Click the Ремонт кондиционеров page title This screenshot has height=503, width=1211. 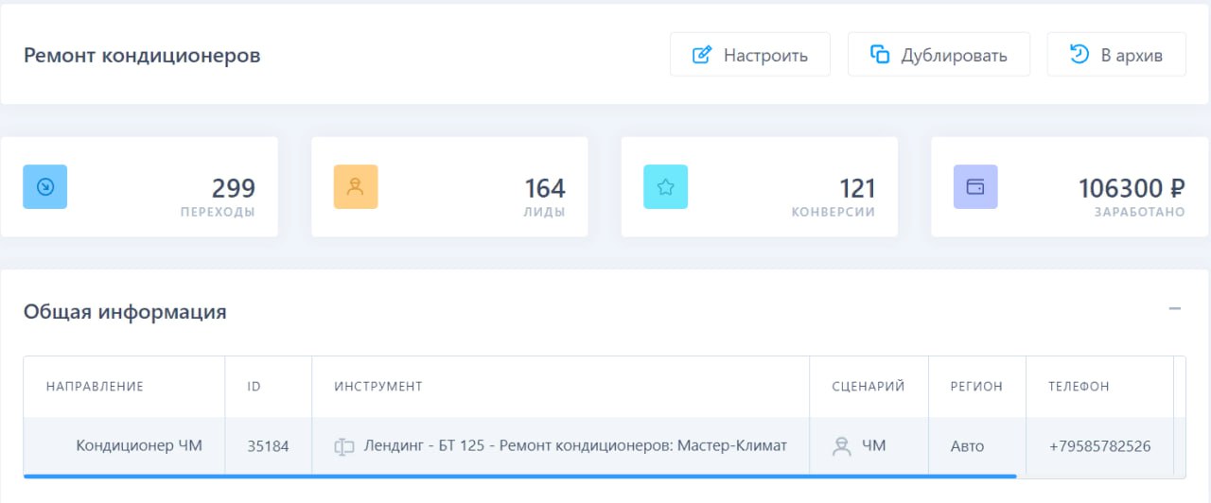click(x=142, y=56)
